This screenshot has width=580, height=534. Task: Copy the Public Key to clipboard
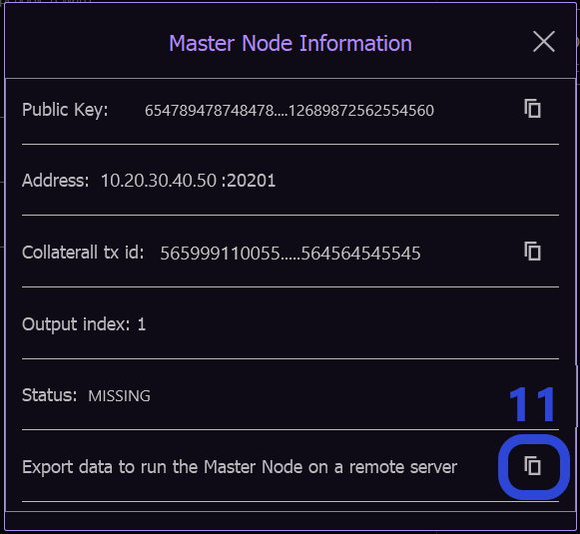click(x=532, y=109)
